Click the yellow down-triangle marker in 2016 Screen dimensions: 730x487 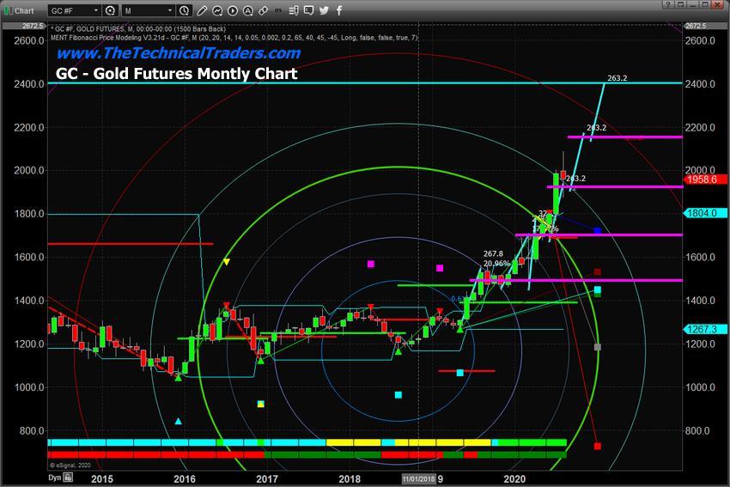pyautogui.click(x=226, y=262)
